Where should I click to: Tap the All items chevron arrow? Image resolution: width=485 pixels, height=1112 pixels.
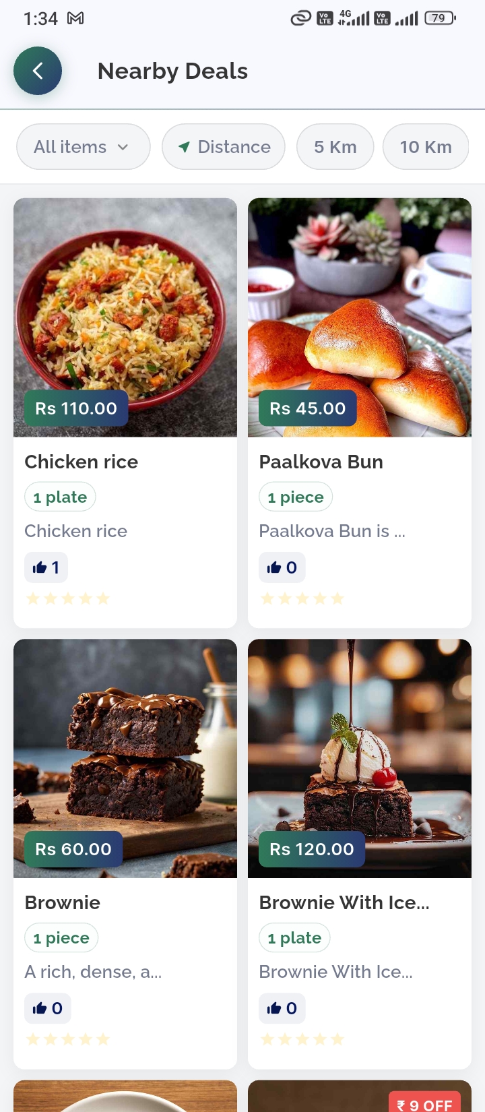123,147
